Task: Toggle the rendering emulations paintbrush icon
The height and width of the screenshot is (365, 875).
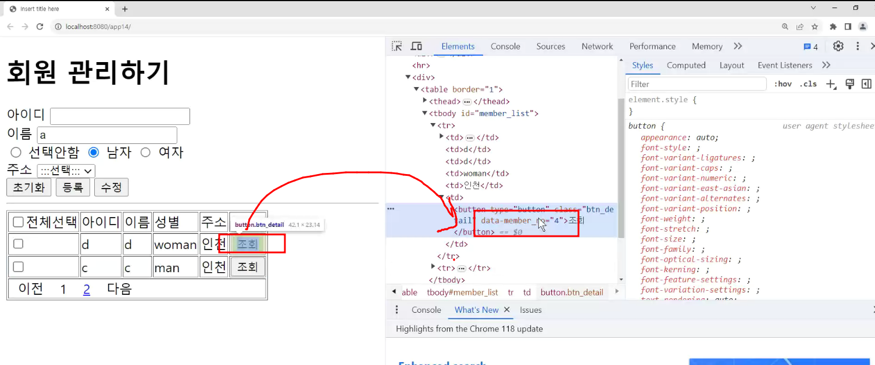Action: (849, 84)
